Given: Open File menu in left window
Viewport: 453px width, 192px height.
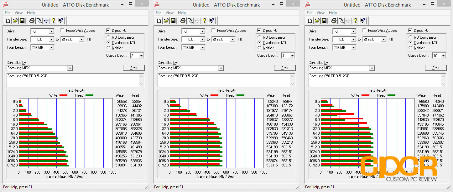Looking at the screenshot, I should coord(8,13).
